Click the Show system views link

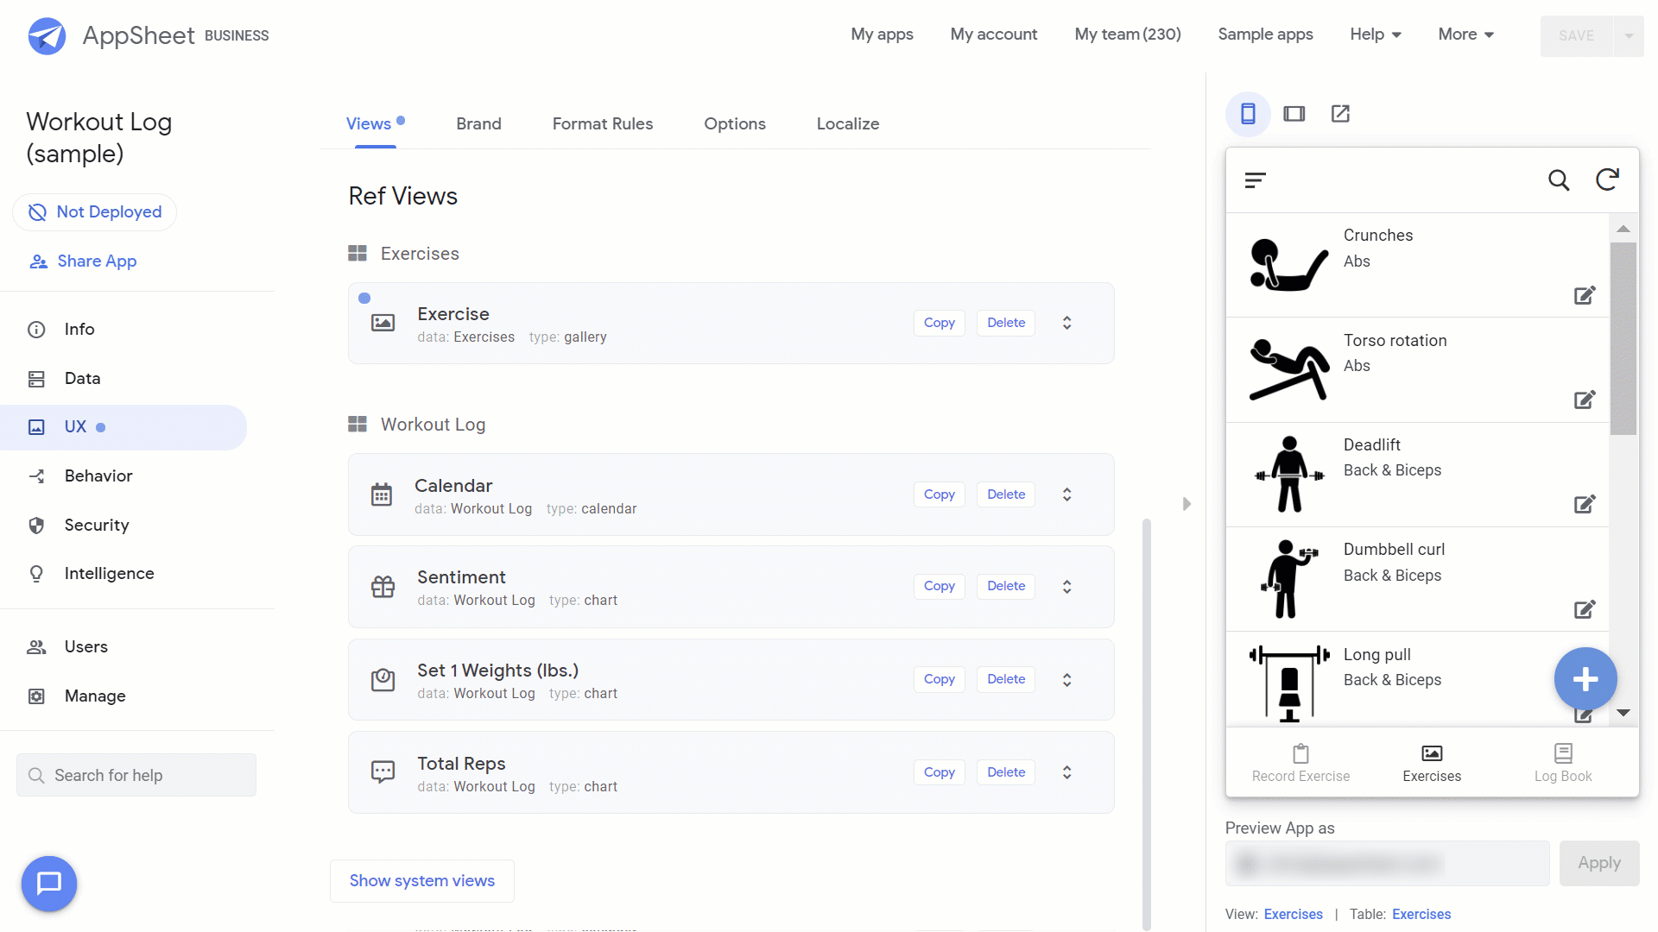[421, 879]
